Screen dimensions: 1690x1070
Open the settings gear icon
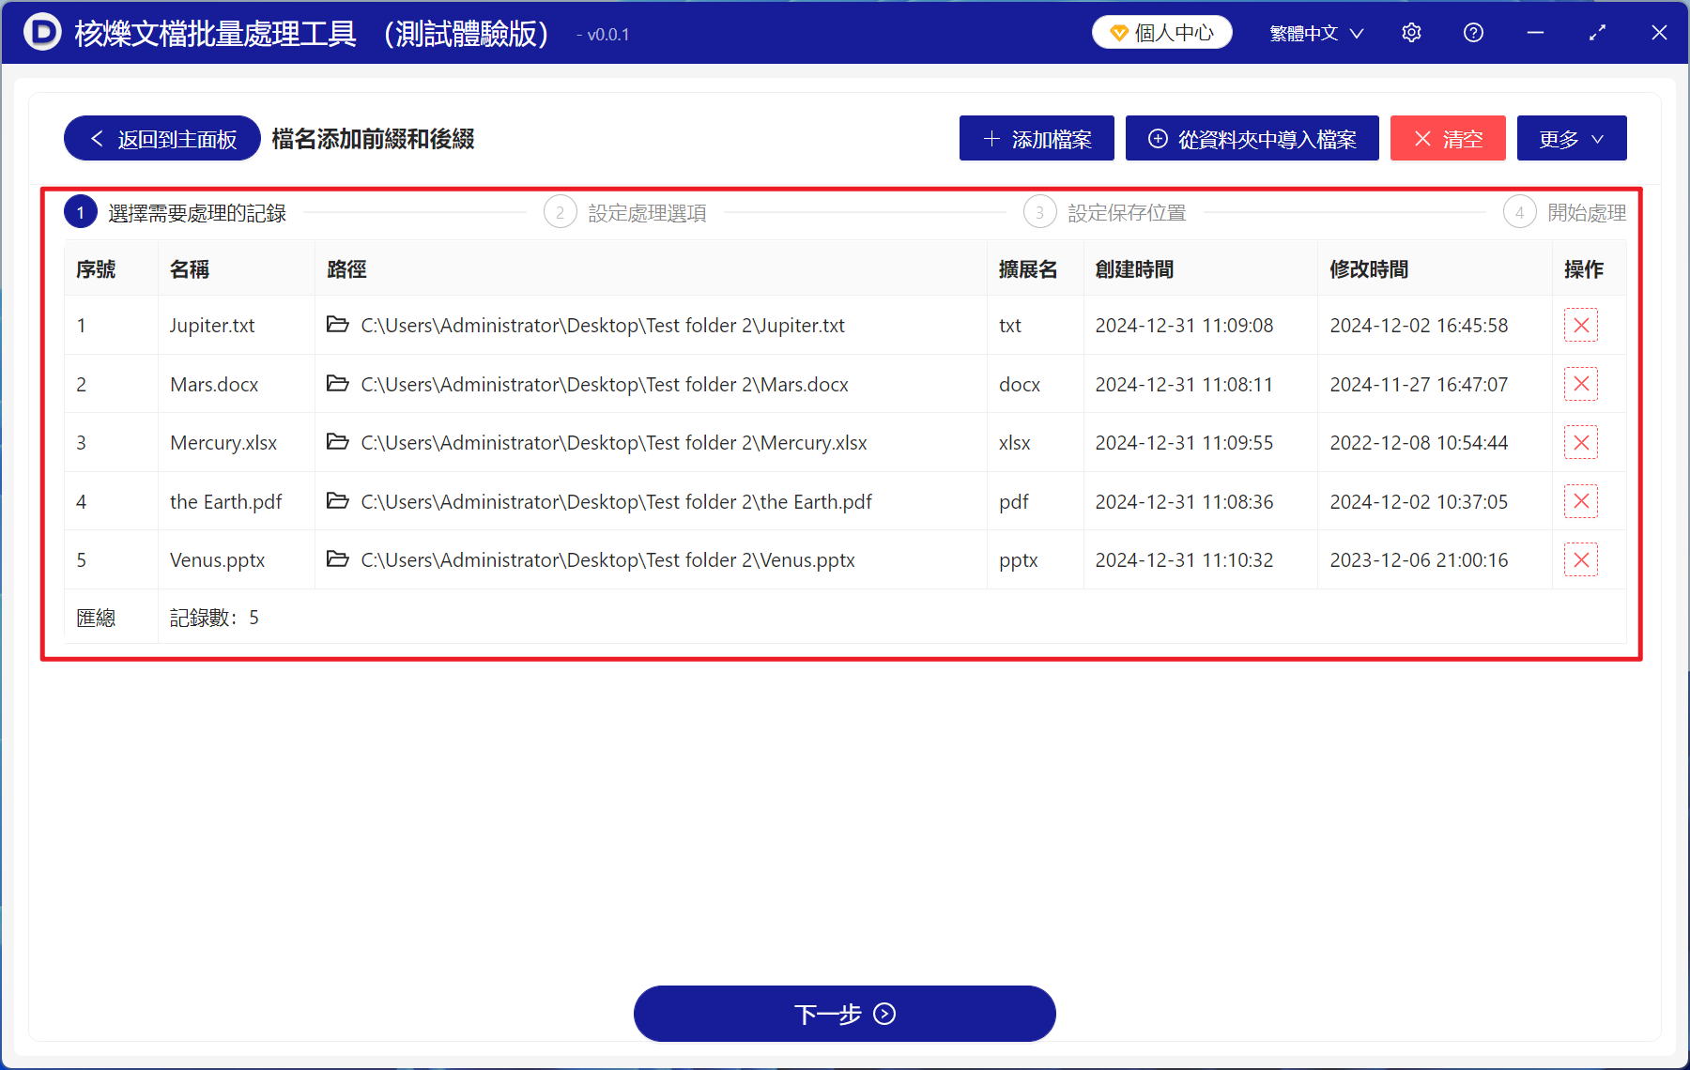point(1411,33)
